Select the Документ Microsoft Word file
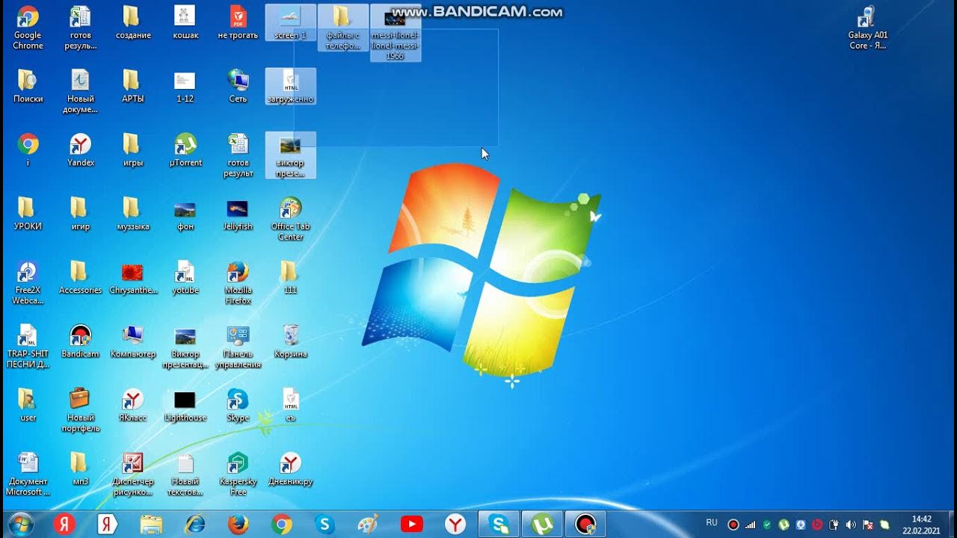This screenshot has height=538, width=957. [x=28, y=474]
